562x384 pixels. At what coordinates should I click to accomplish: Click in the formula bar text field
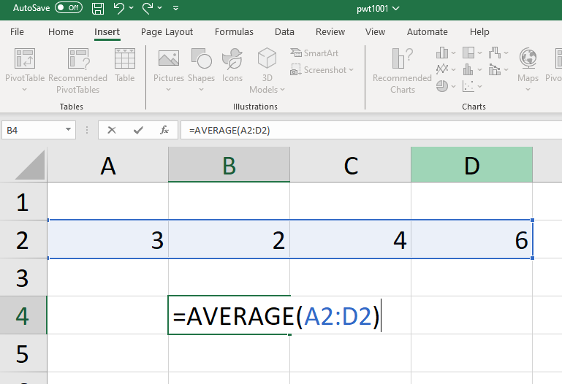click(365, 130)
